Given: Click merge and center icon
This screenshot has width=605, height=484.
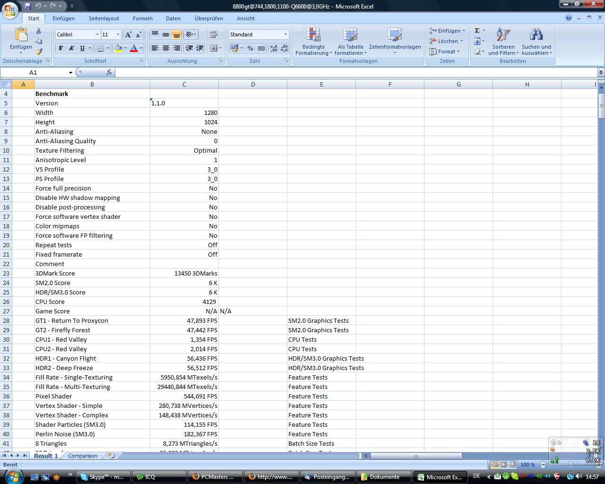Looking at the screenshot, I should coord(213,48).
